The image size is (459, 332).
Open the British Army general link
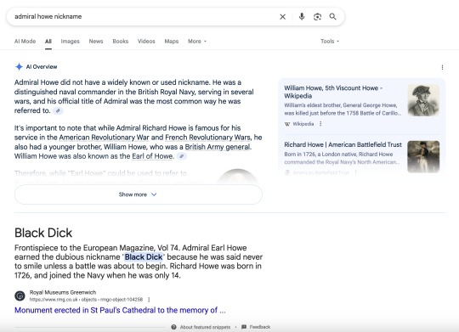[218, 147]
